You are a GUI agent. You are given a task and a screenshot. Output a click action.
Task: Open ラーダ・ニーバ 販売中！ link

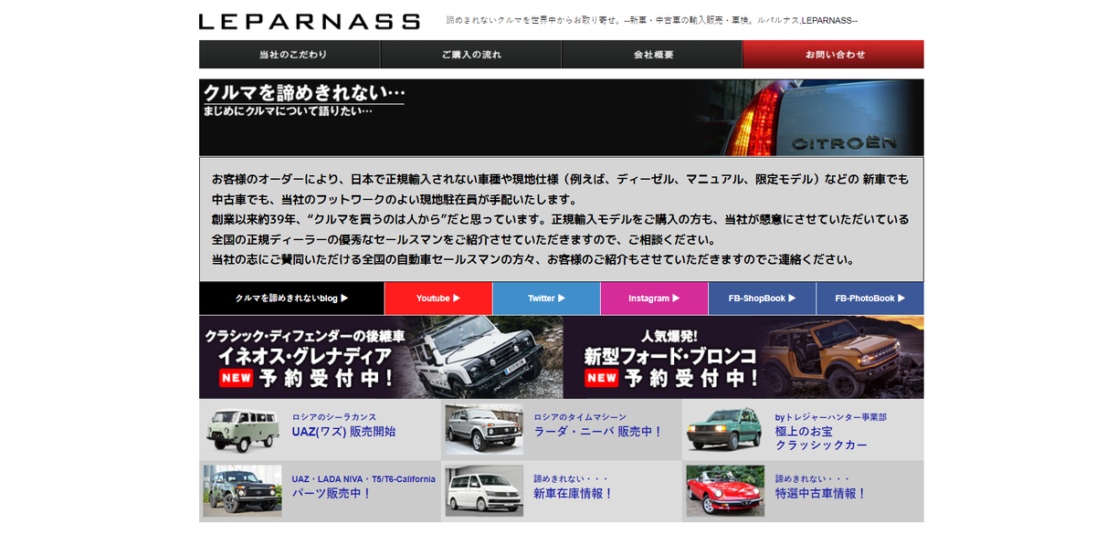point(598,432)
